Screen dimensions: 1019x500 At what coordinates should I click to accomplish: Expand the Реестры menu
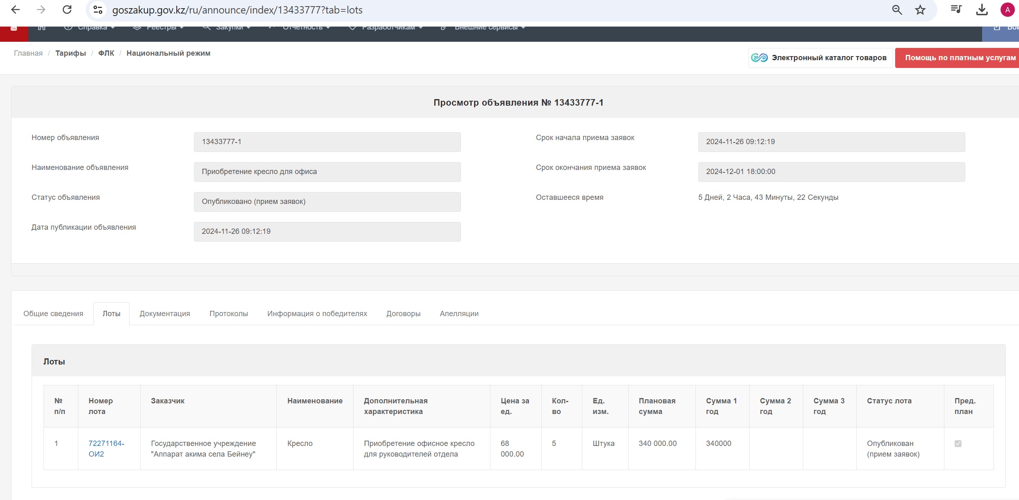pos(159,28)
